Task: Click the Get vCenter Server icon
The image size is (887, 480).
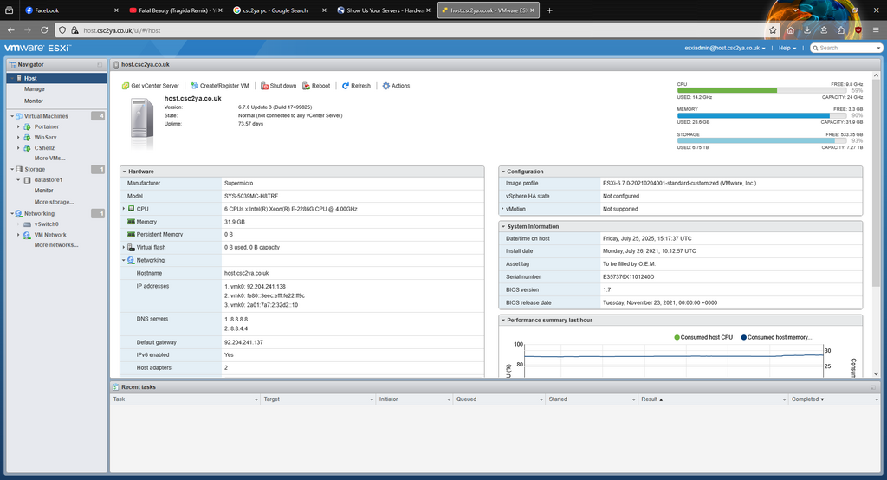Action: tap(126, 86)
